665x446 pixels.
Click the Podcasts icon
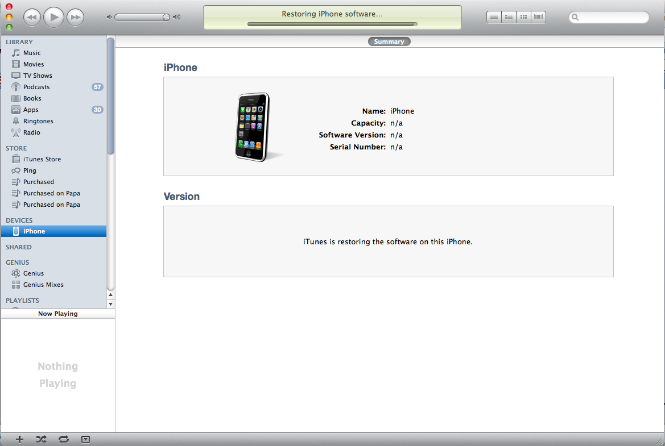pos(16,87)
